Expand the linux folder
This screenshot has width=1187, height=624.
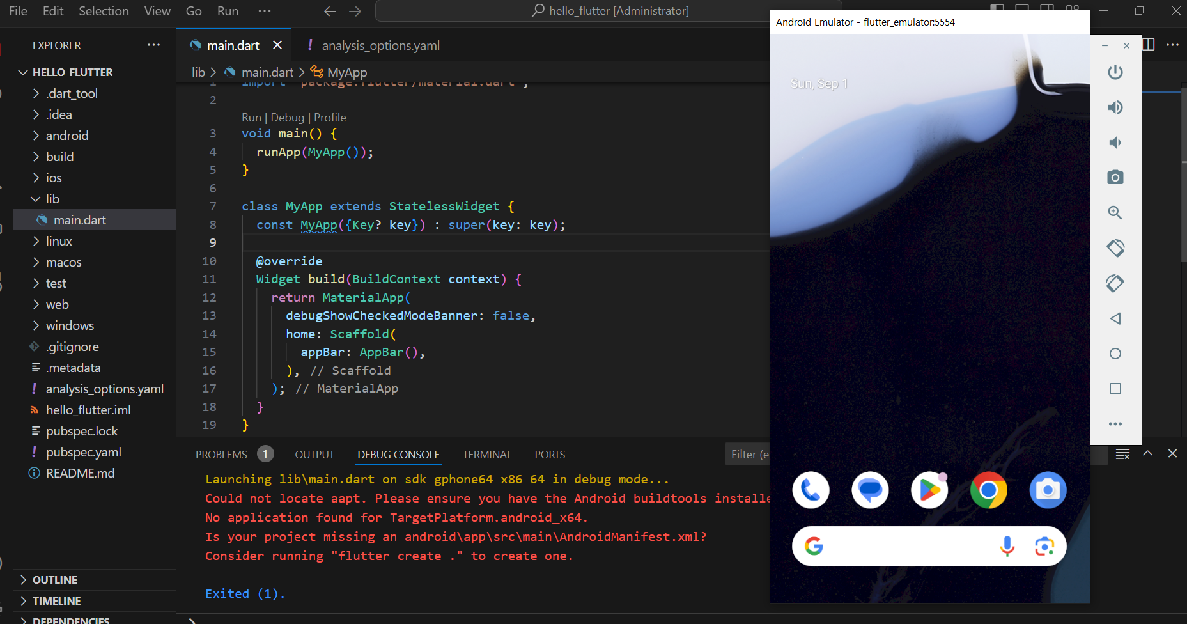pyautogui.click(x=94, y=241)
